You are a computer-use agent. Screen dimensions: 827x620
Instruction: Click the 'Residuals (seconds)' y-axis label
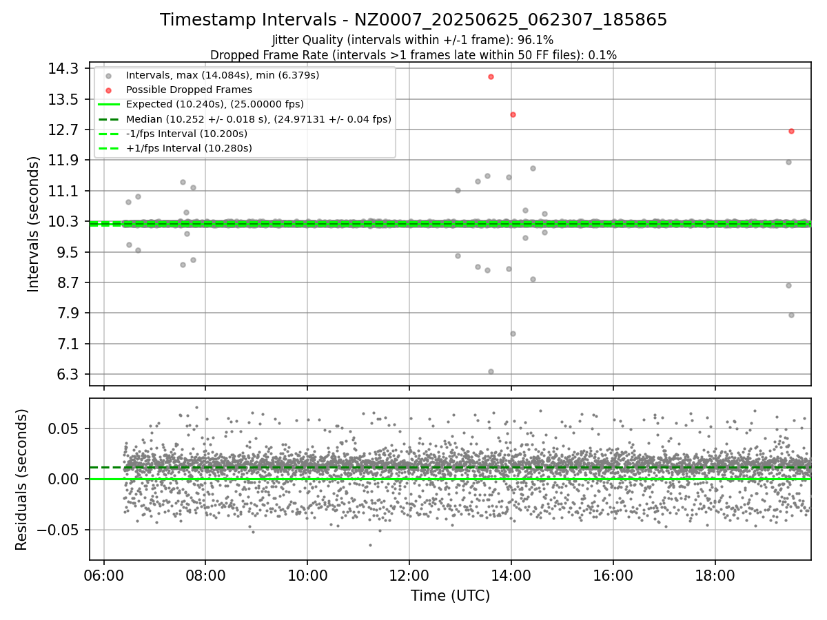click(22, 479)
